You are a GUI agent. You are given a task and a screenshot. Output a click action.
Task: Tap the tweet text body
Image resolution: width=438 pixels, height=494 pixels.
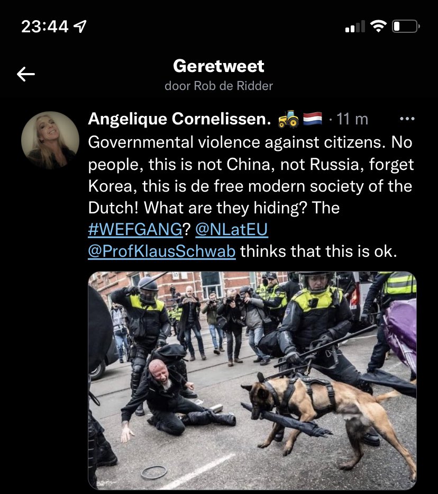tap(251, 196)
